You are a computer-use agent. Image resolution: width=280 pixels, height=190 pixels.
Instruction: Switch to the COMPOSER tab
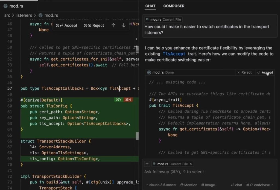tap(174, 6)
